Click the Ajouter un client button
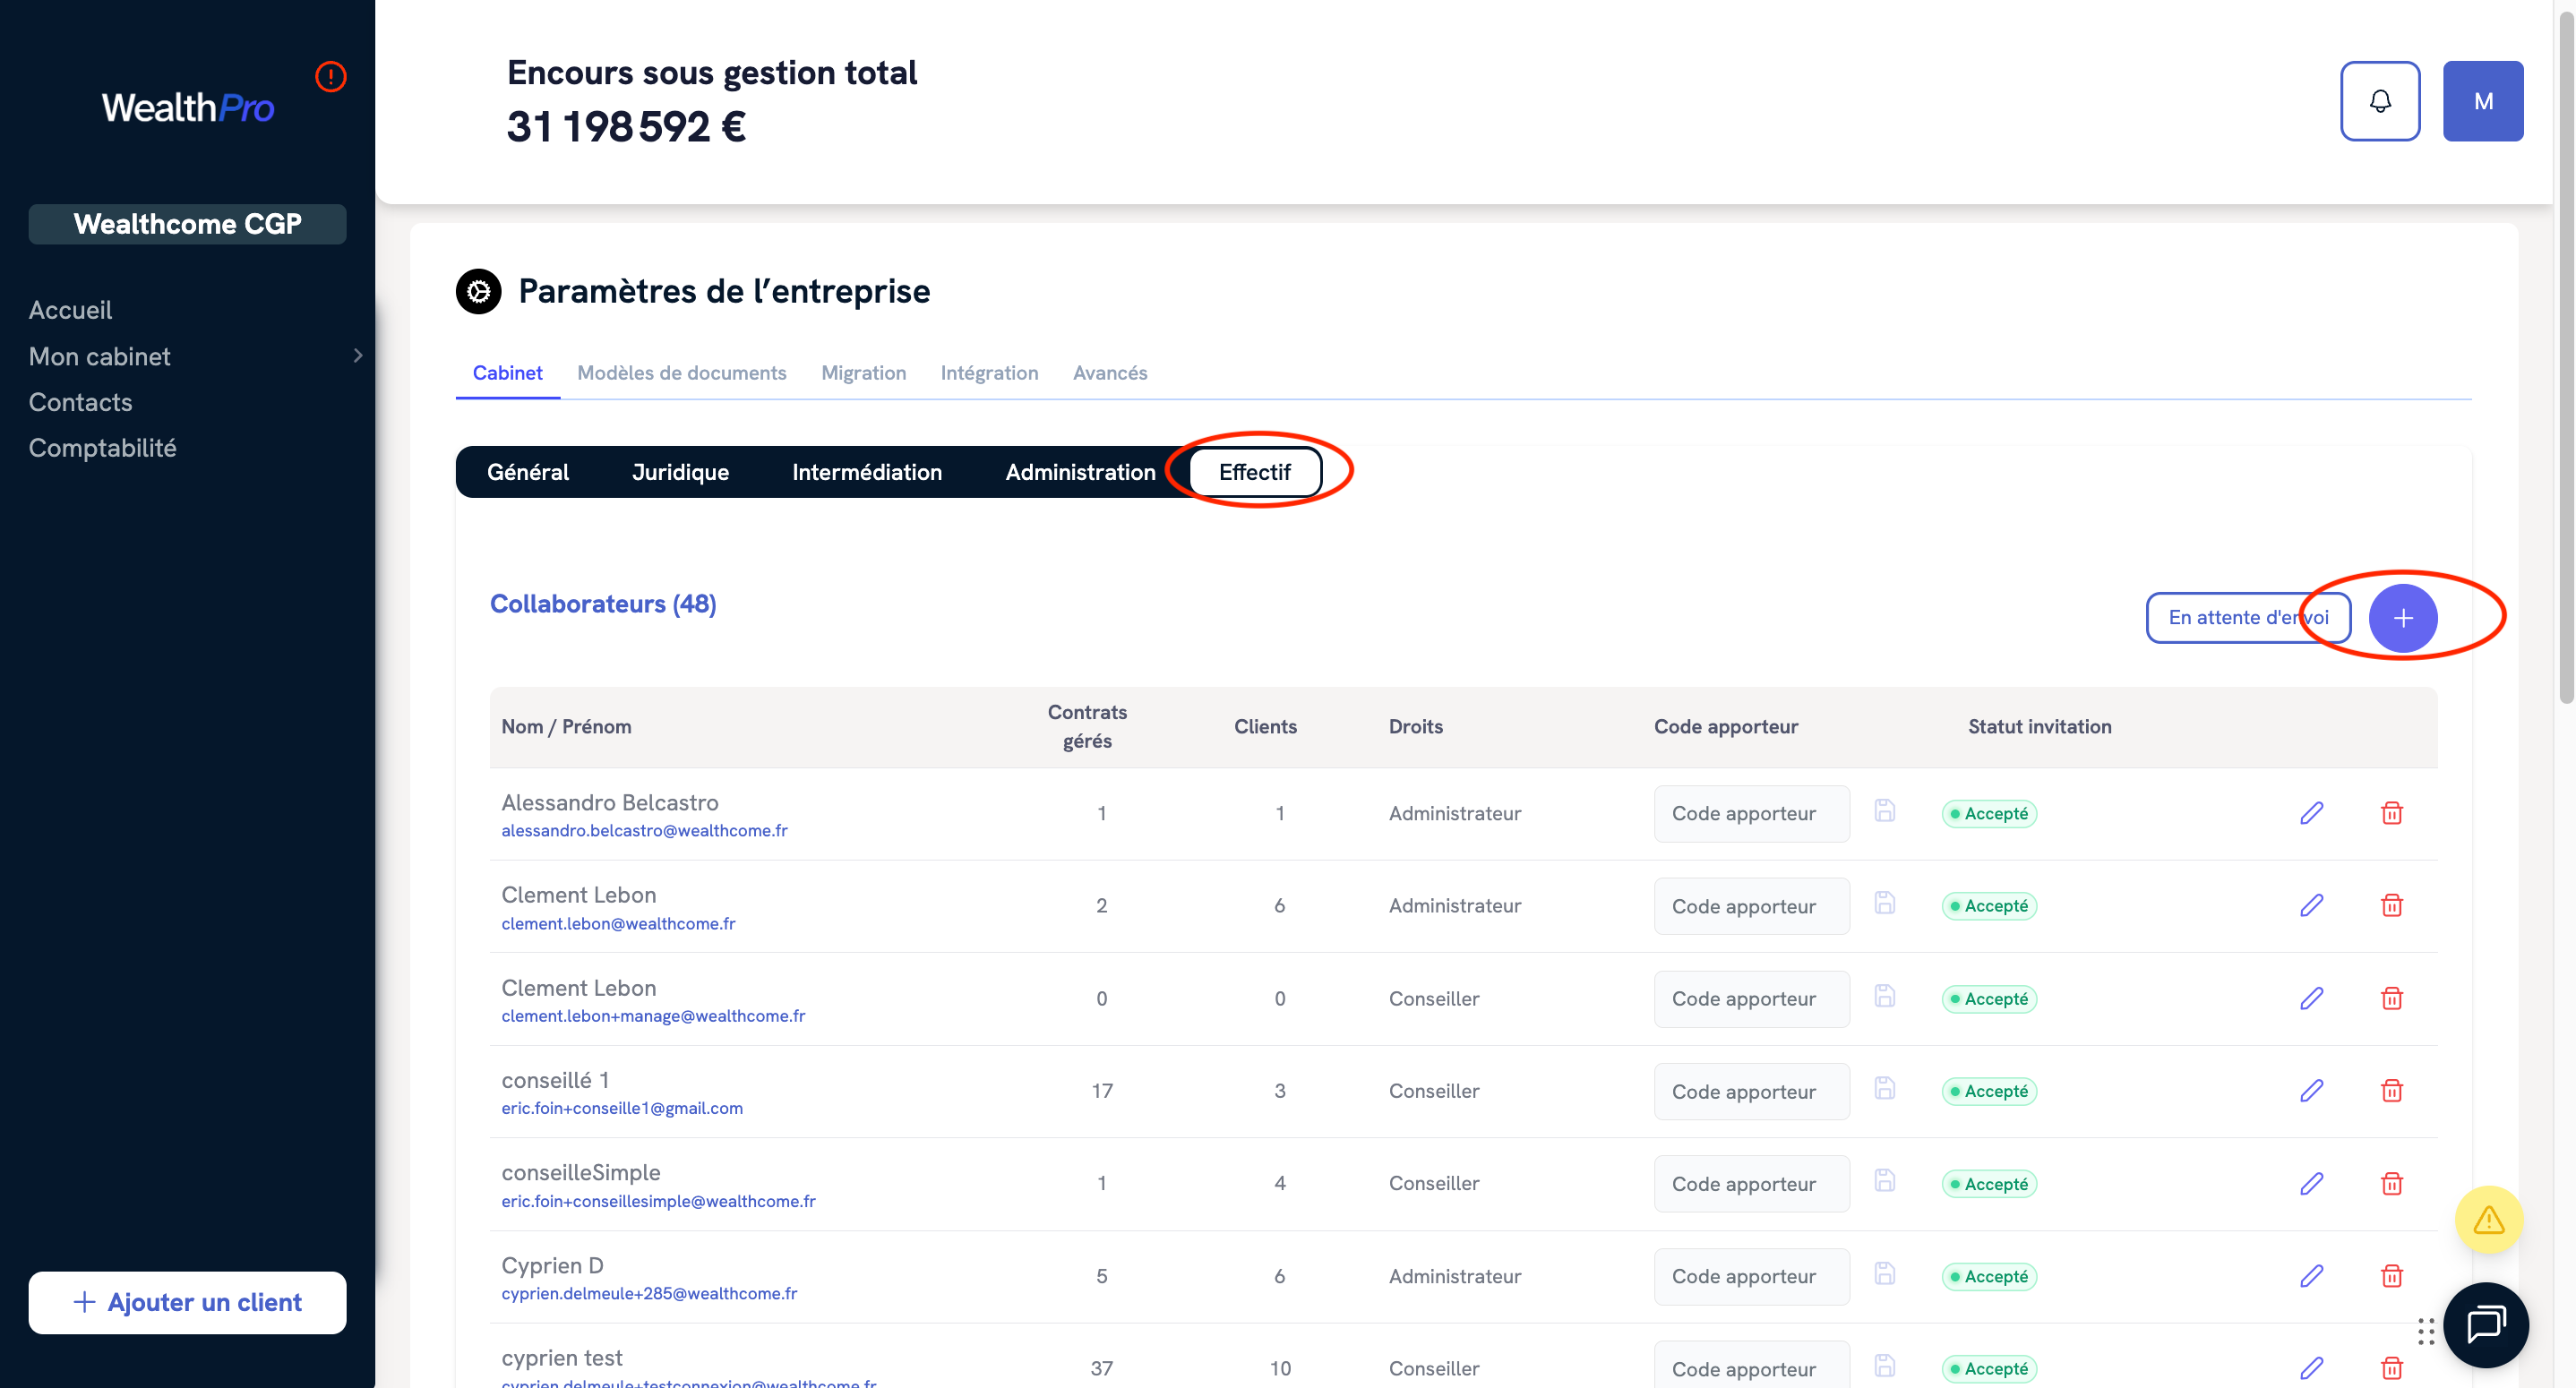Screen dimensions: 2576x1388 click(187, 1302)
